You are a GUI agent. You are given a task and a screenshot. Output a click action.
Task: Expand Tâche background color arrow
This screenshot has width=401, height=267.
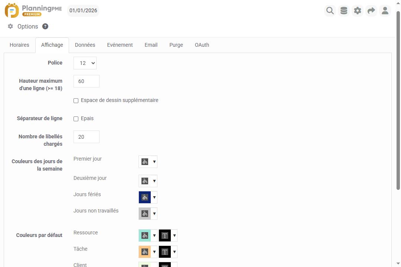(x=154, y=252)
